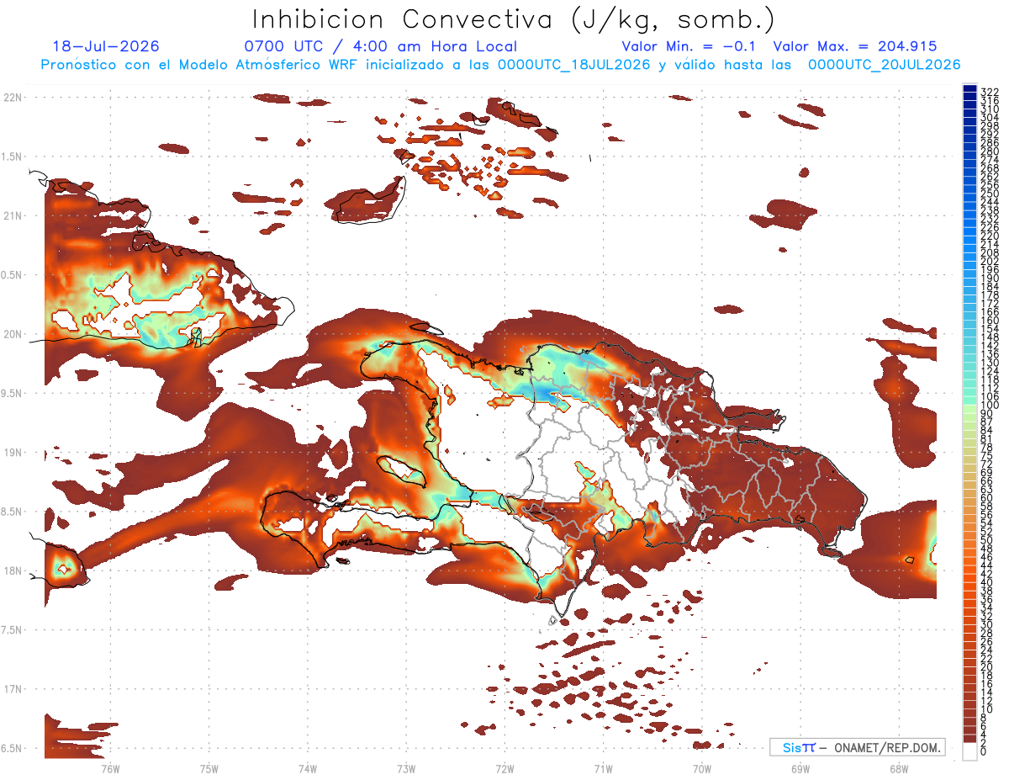Image resolution: width=1009 pixels, height=780 pixels.
Task: Click the '17N' latitude label
Action: (13, 689)
